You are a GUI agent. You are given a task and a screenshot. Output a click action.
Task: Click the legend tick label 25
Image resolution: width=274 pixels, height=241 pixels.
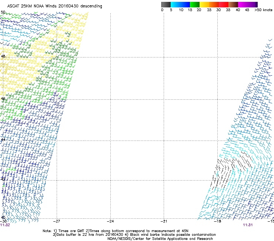pyautogui.click(x=209, y=10)
